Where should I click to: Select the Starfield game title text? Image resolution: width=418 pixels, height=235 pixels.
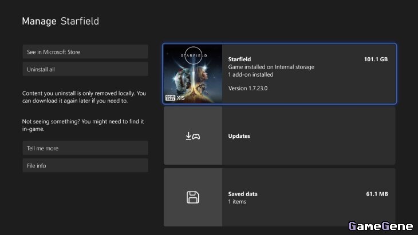click(x=239, y=59)
